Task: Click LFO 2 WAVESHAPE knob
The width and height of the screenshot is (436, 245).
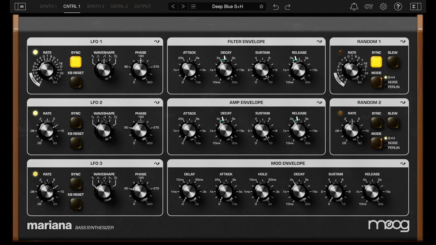Action: click(x=104, y=131)
